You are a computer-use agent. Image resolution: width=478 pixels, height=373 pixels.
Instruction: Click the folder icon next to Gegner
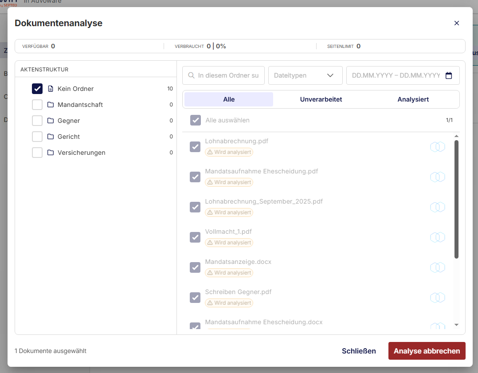[51, 121]
